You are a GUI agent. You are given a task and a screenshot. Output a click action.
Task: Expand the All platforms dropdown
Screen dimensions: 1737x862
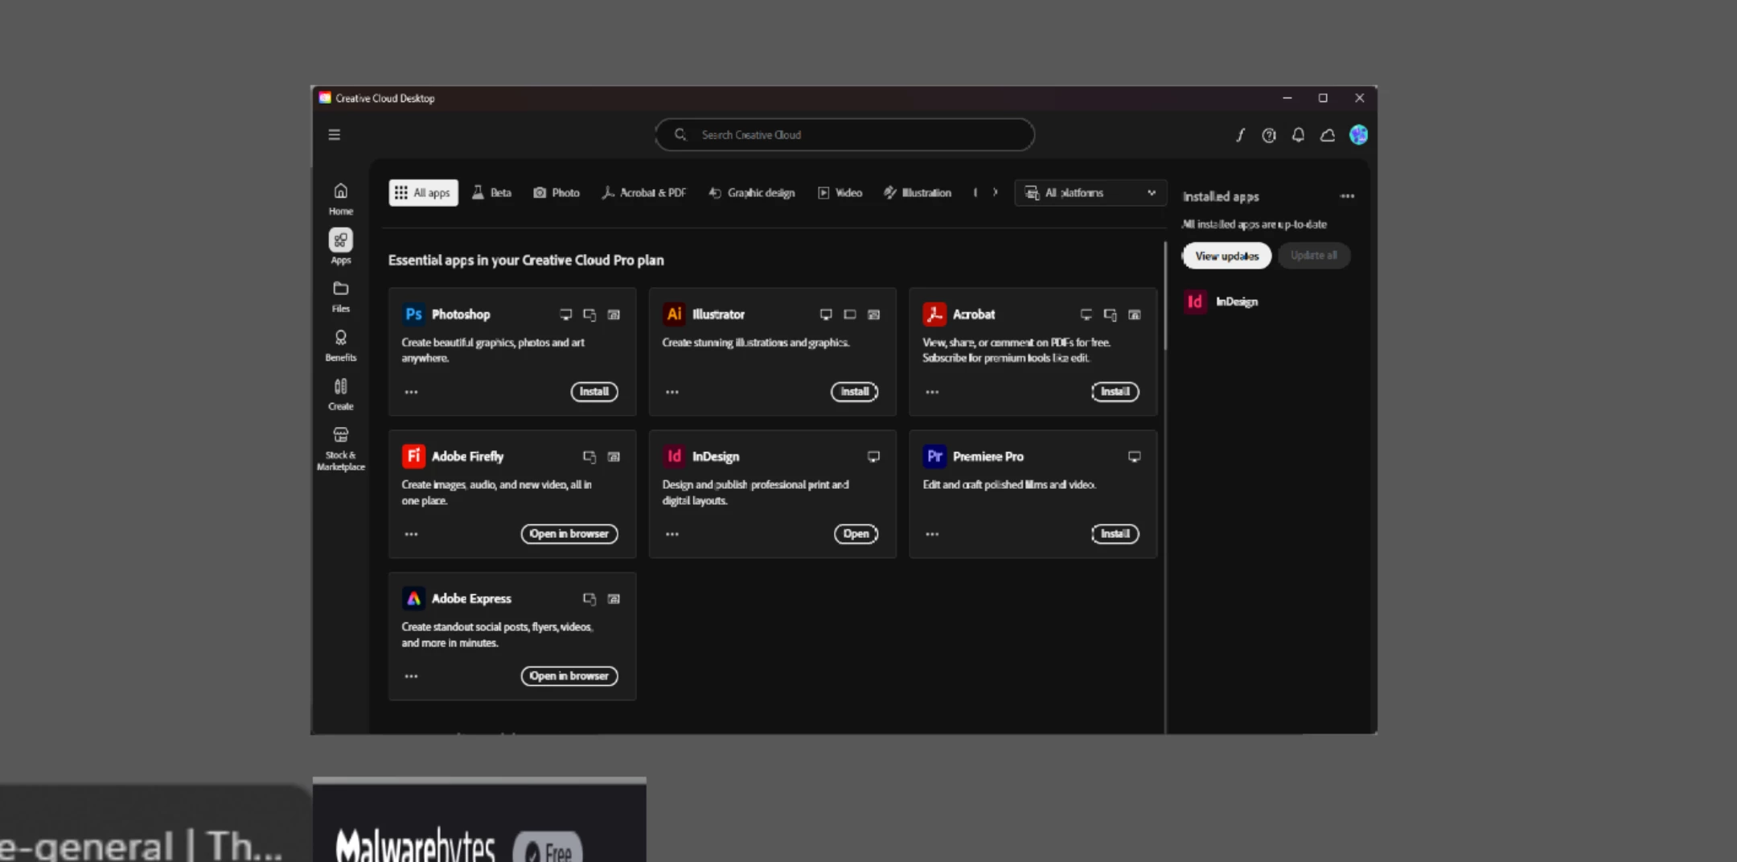1090,193
